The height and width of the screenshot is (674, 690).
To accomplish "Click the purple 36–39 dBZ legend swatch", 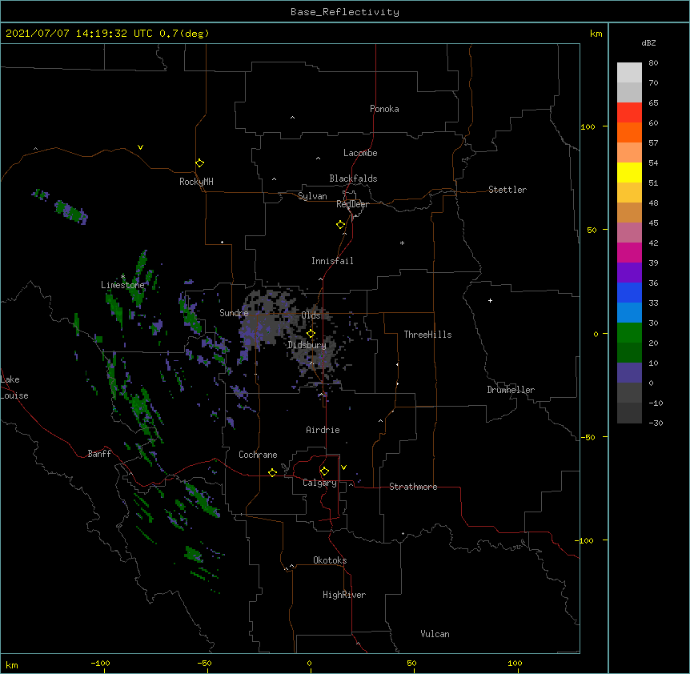I will coord(629,273).
